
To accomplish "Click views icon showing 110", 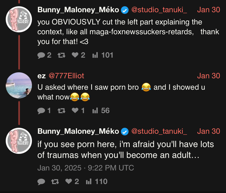I will click(x=89, y=182).
